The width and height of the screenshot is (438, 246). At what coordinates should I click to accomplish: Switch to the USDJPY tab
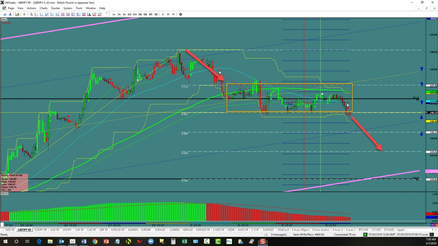click(x=67, y=230)
